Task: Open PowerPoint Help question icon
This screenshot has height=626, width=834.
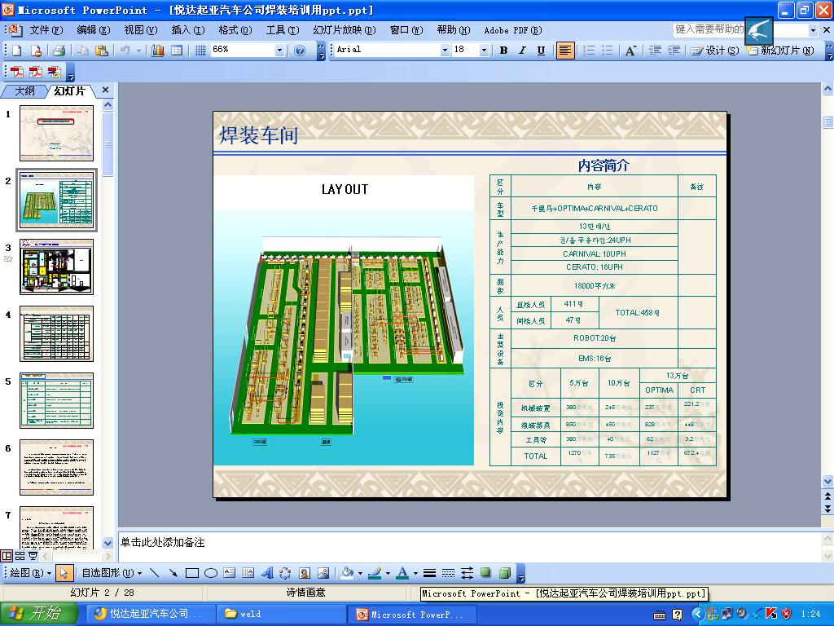Action: click(x=300, y=50)
